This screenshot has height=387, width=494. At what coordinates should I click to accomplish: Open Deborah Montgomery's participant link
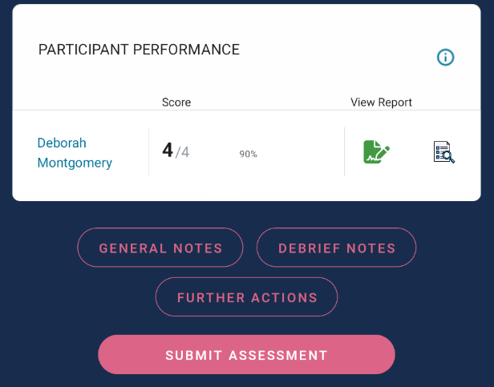click(75, 153)
